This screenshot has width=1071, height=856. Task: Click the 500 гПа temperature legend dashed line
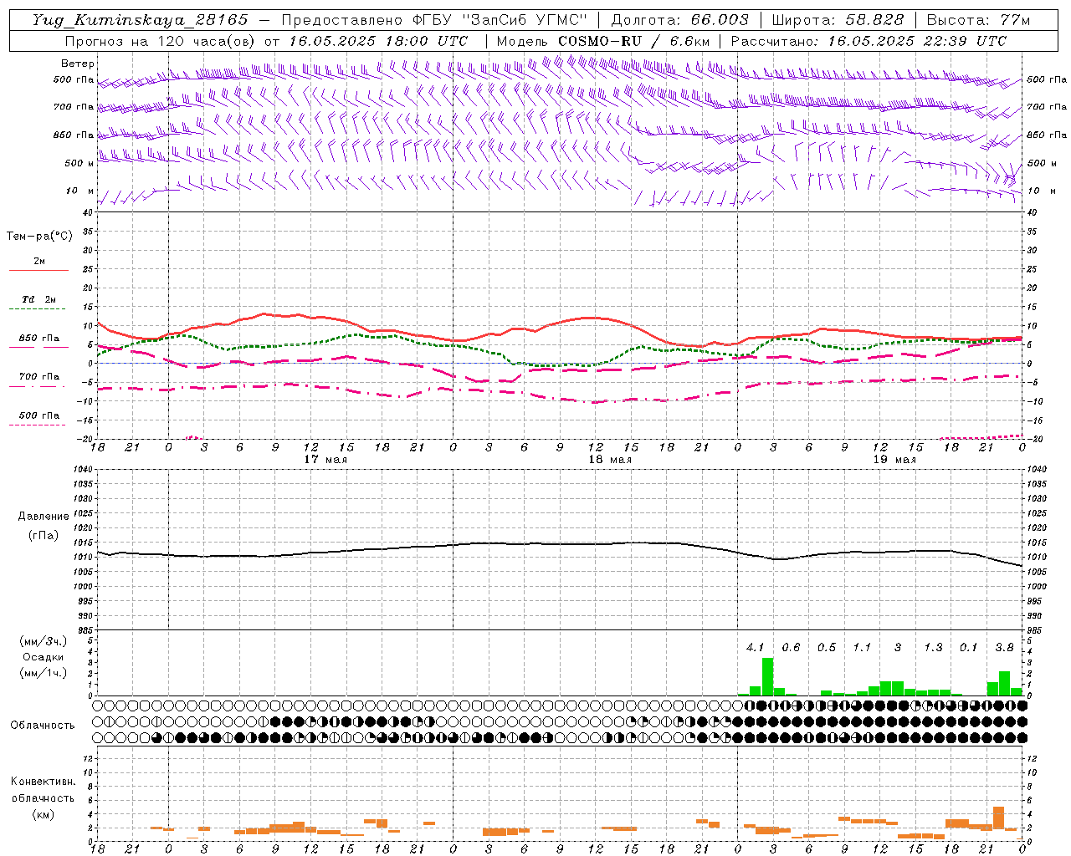coord(37,425)
